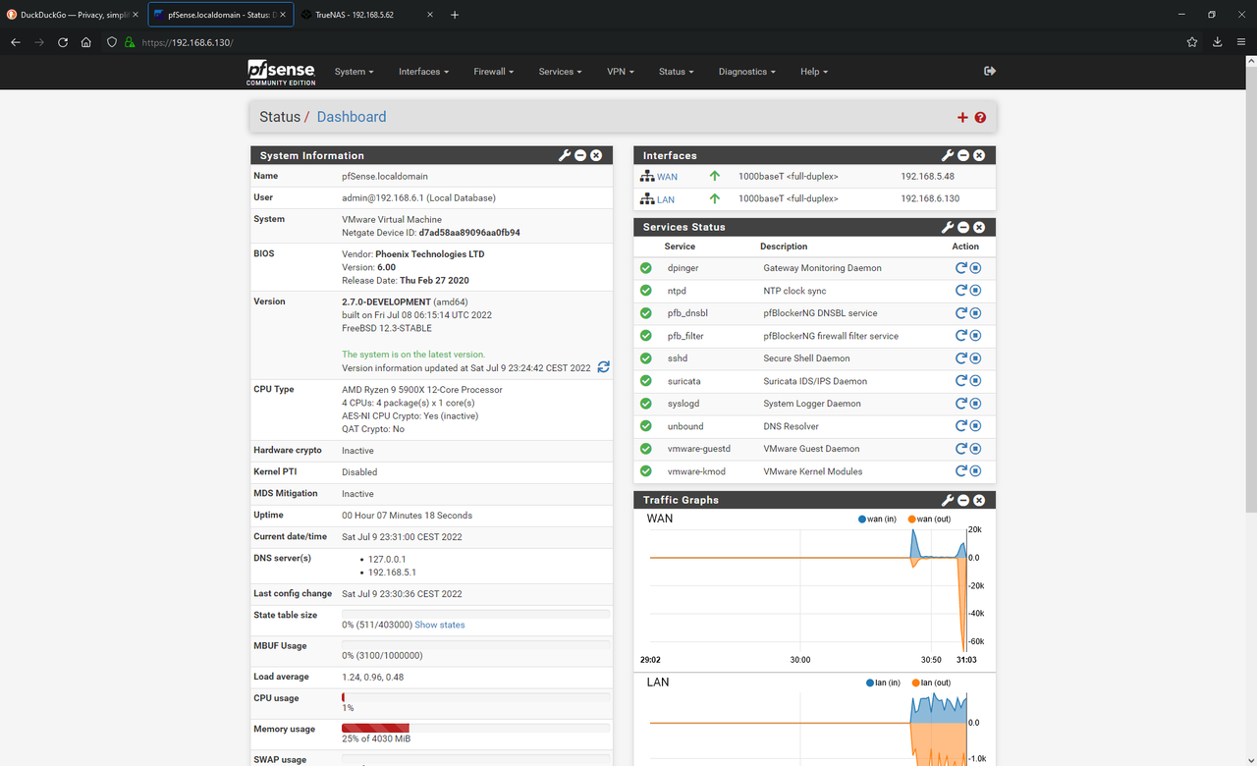Image resolution: width=1257 pixels, height=766 pixels.
Task: Toggle lan (out) legend in LAN graph
Action: (x=931, y=683)
